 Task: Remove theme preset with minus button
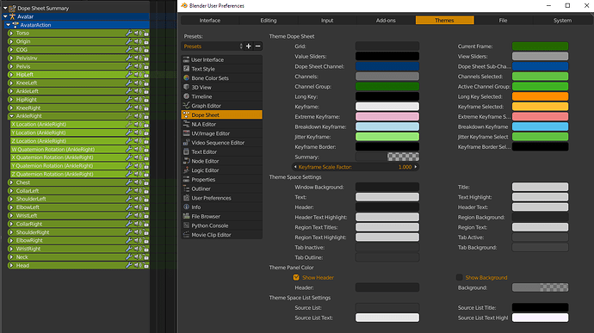tap(257, 46)
